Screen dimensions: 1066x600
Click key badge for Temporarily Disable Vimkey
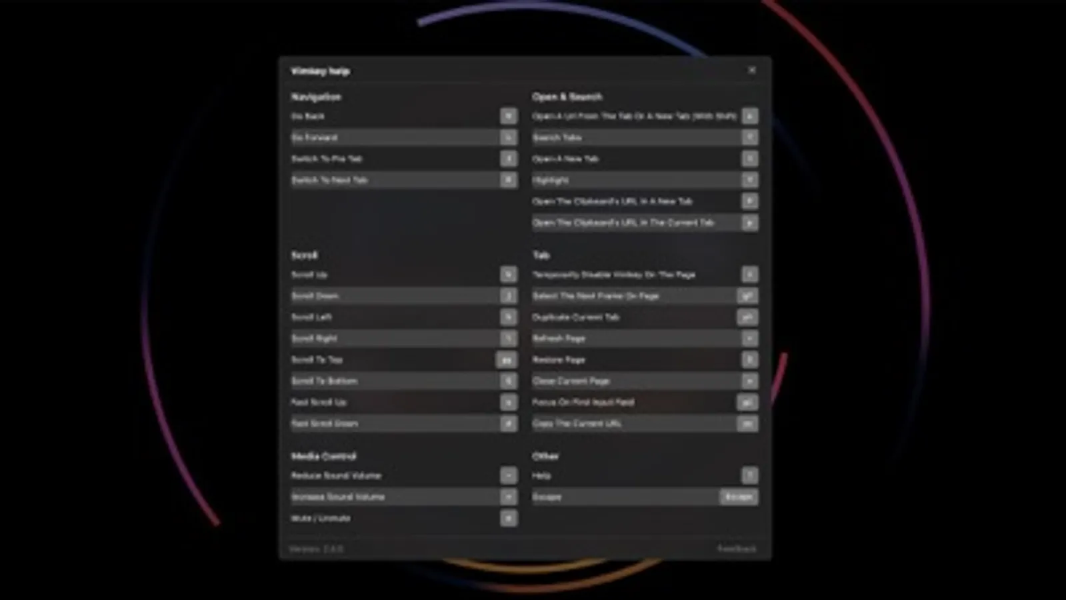(749, 275)
